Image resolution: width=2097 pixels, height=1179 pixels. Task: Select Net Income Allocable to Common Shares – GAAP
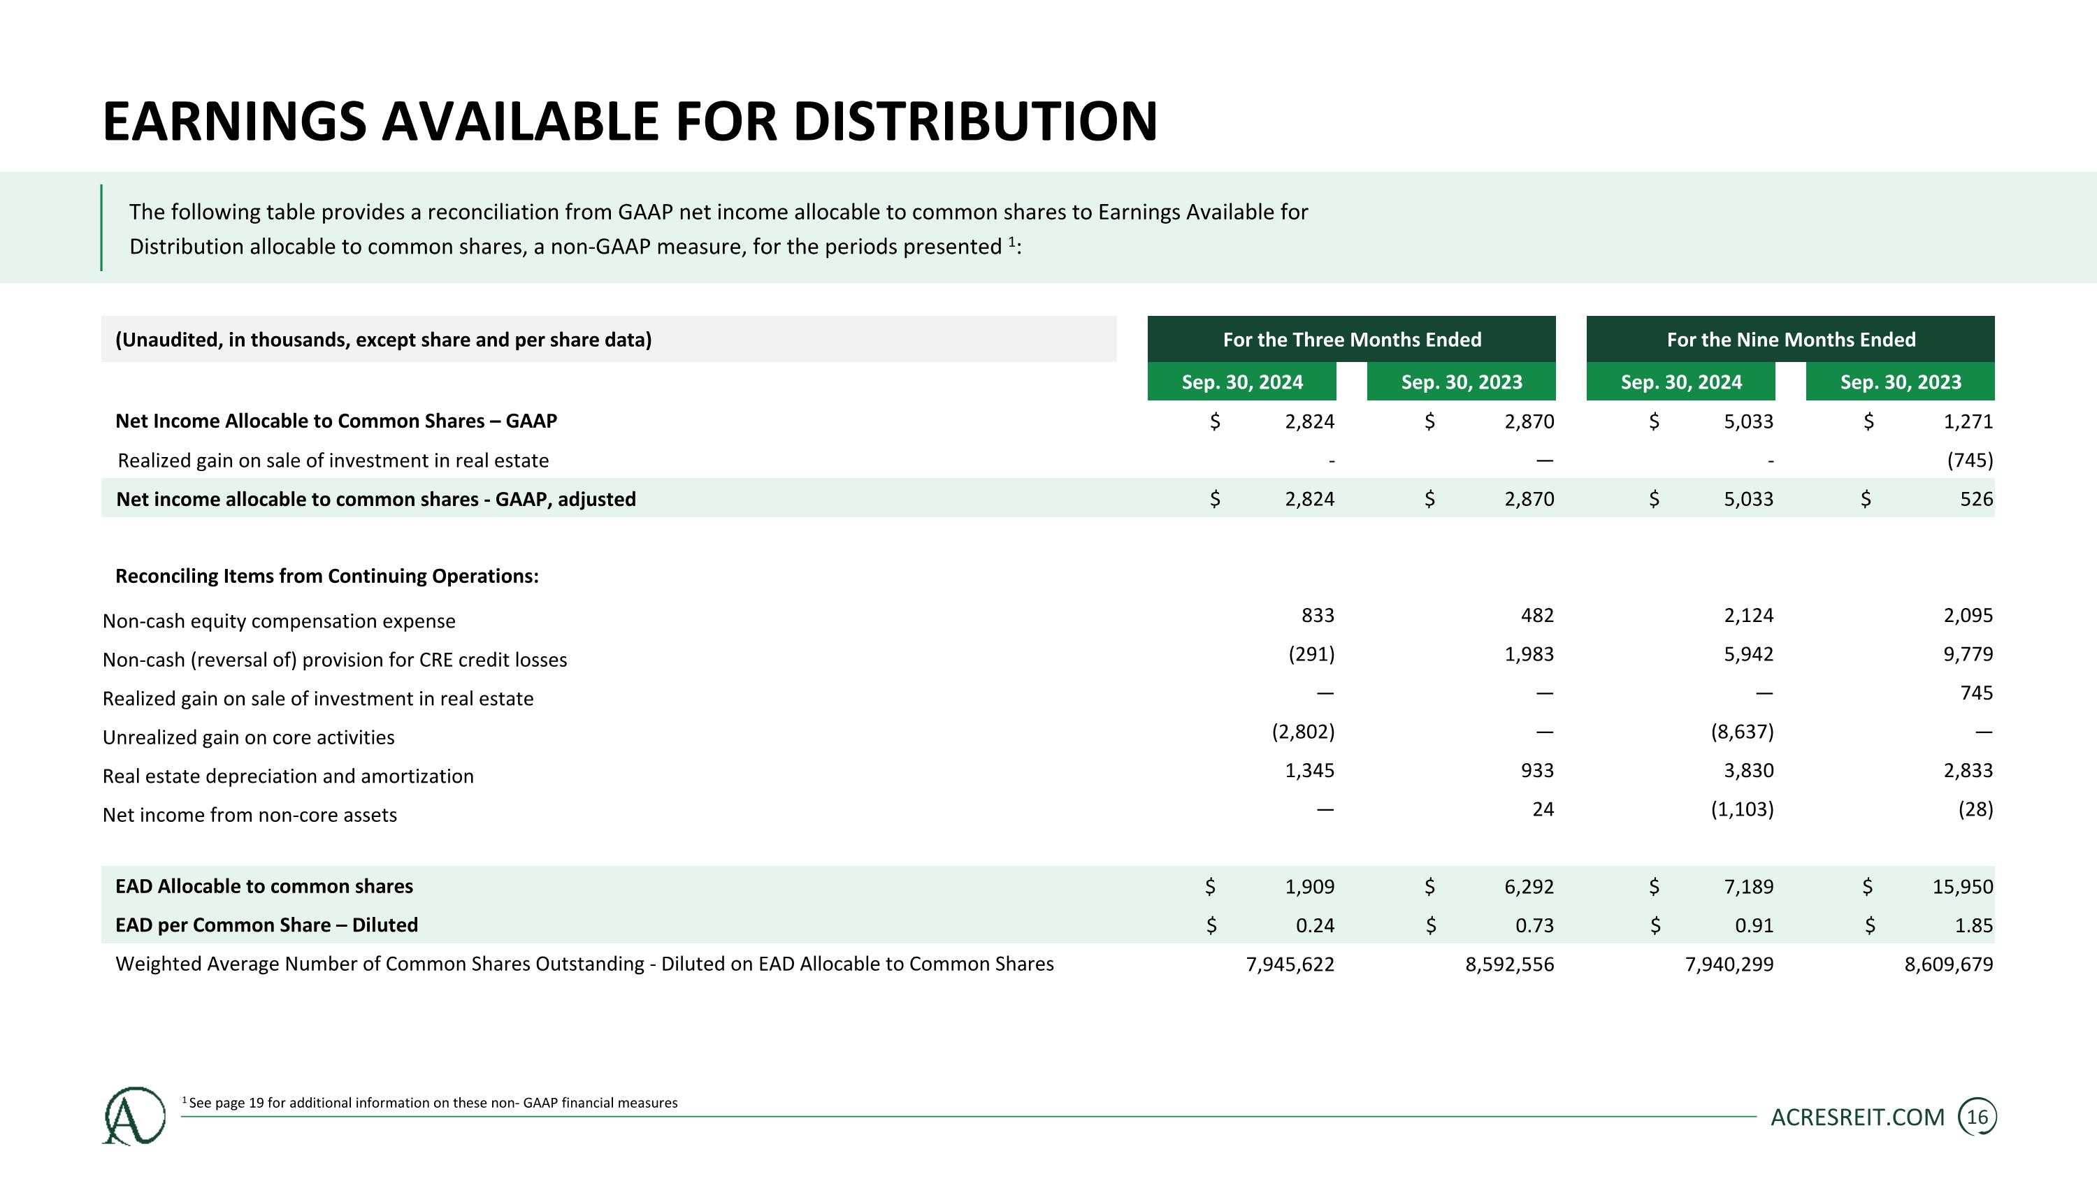[x=336, y=421]
